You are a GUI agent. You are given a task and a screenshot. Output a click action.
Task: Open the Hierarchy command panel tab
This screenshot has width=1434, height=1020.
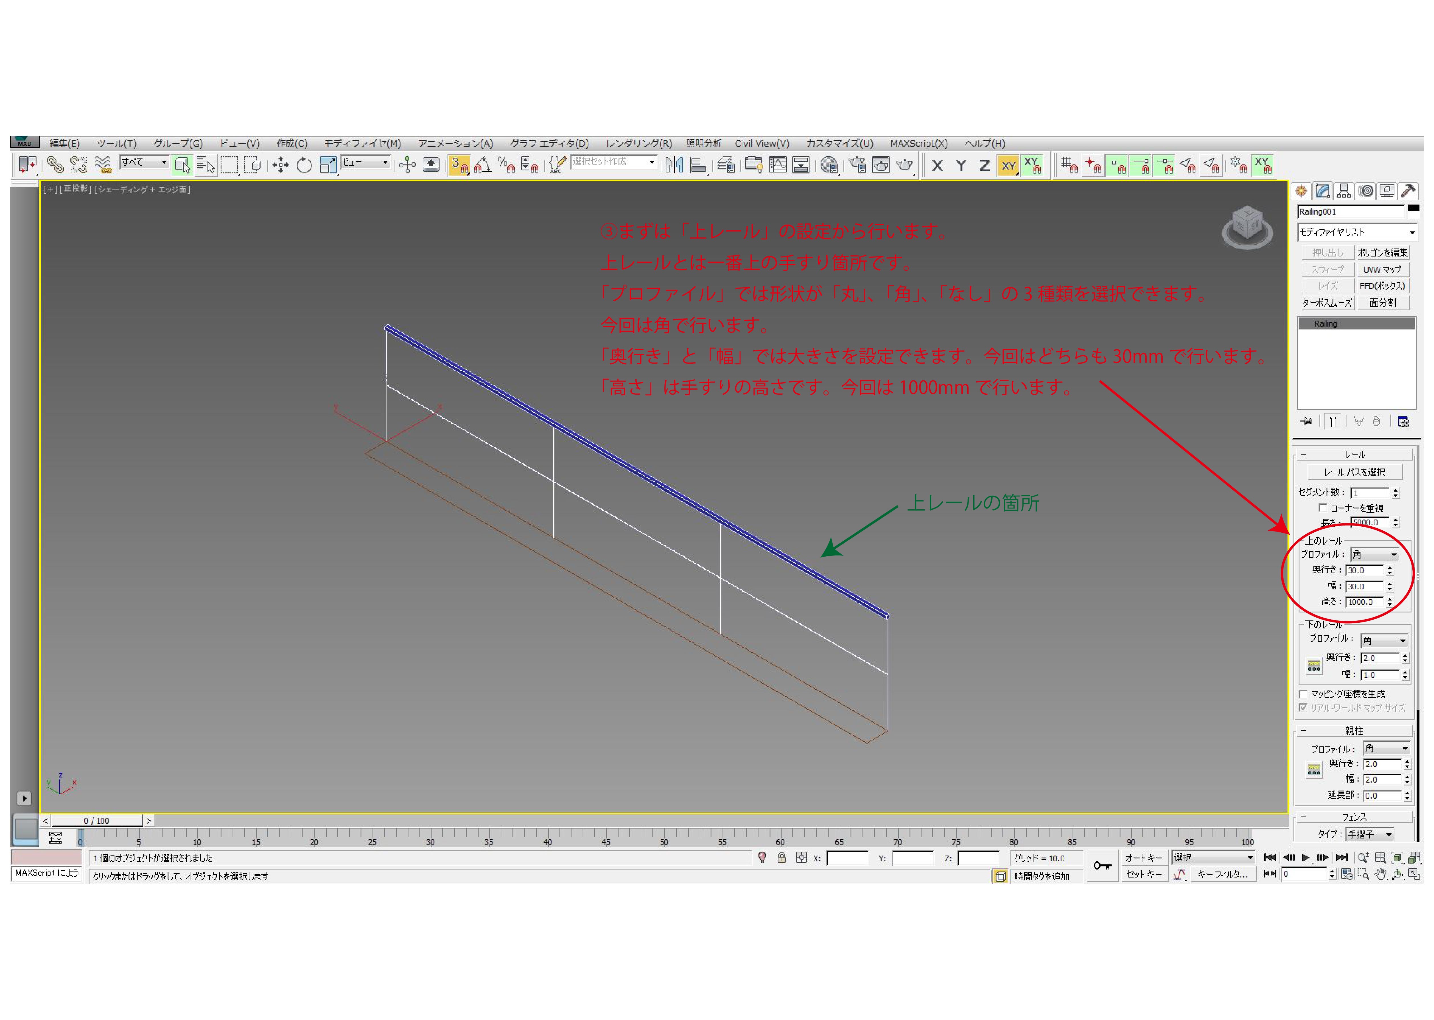click(x=1344, y=191)
